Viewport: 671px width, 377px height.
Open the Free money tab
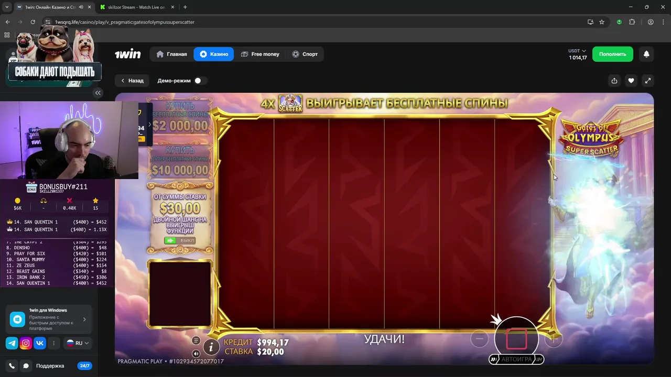[x=260, y=54]
